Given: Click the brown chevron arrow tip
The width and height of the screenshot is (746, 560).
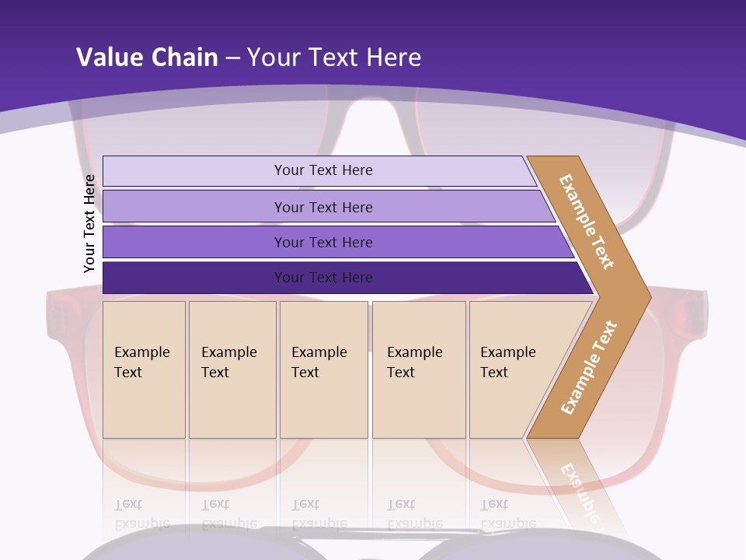Looking at the screenshot, I should 637,296.
